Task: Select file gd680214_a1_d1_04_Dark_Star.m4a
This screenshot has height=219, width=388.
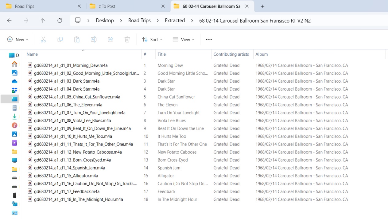Action: (67, 89)
